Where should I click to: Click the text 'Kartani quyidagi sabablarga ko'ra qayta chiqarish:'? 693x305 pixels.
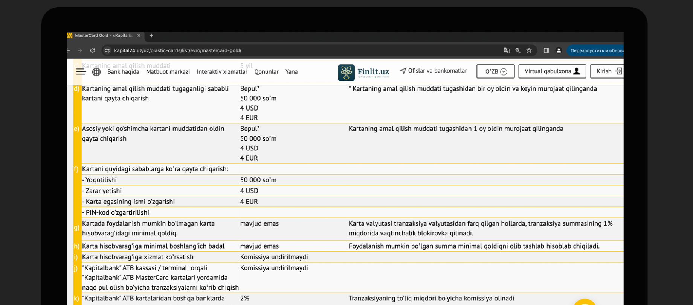[x=155, y=169]
